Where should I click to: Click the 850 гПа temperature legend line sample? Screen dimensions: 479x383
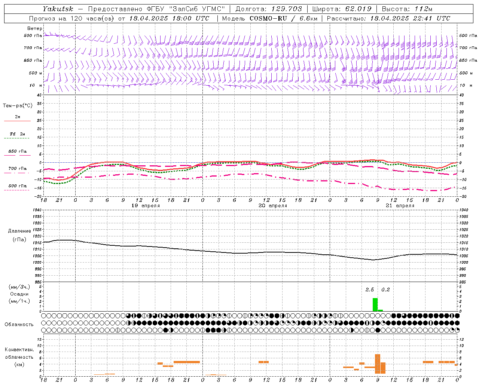click(17, 155)
